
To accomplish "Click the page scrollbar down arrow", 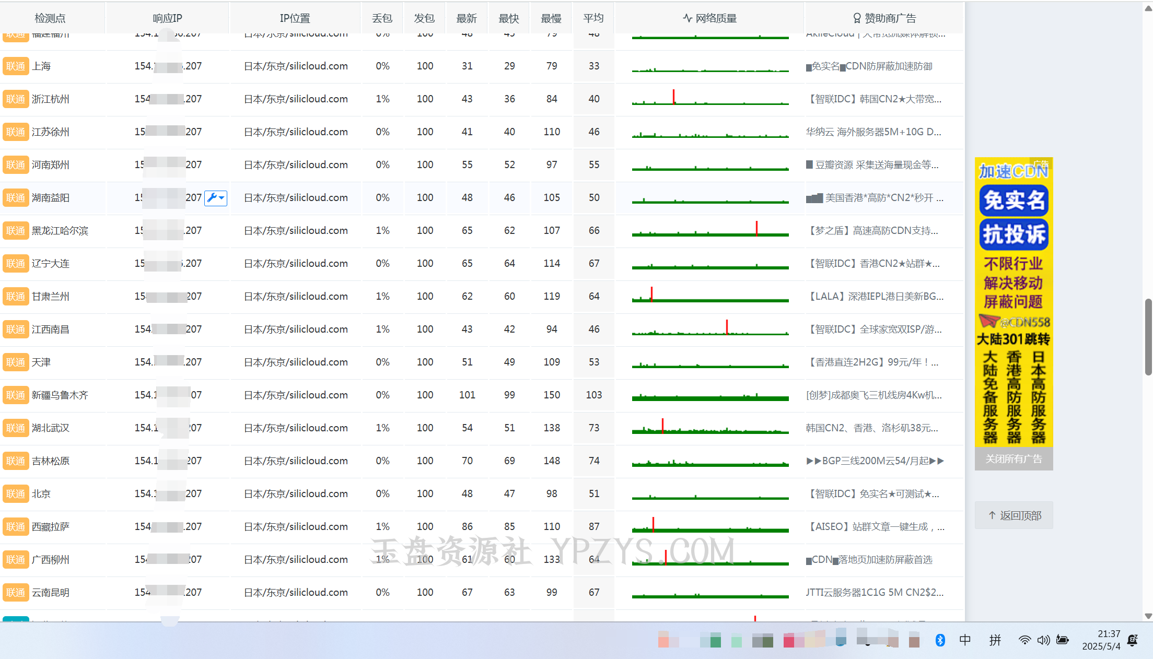I will 1148,616.
